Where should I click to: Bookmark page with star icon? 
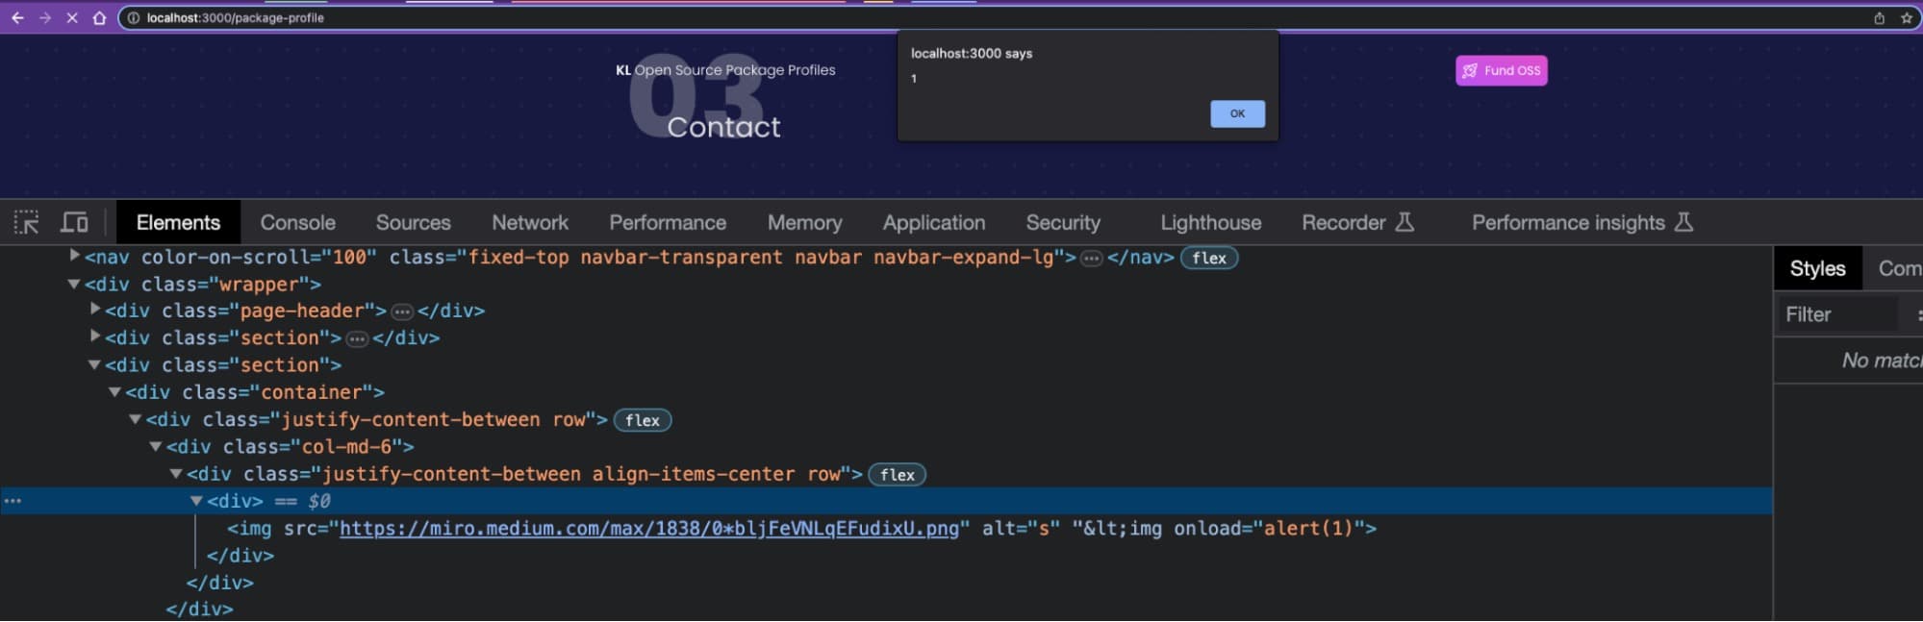point(1907,17)
